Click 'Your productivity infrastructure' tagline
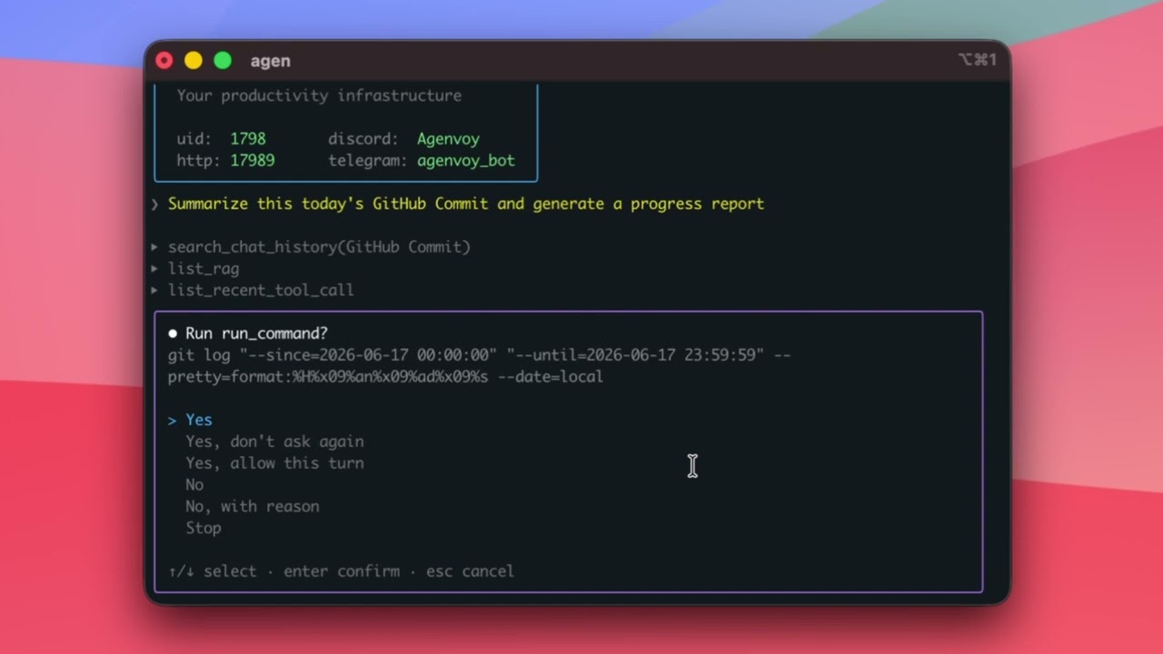Viewport: 1163px width, 654px height. (319, 95)
